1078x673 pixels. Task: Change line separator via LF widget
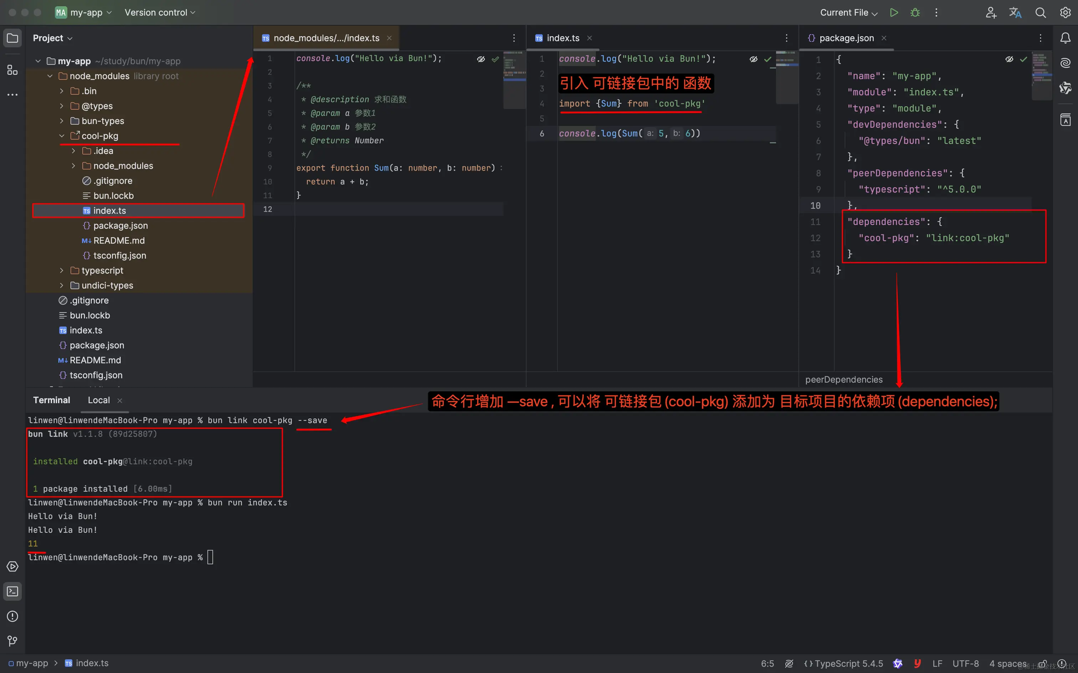click(937, 664)
